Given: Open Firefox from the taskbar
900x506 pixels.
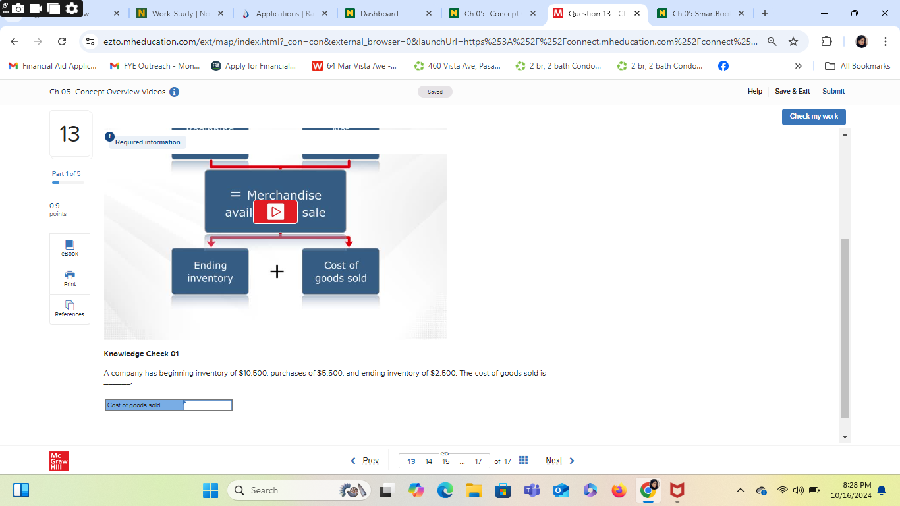Looking at the screenshot, I should pos(619,490).
